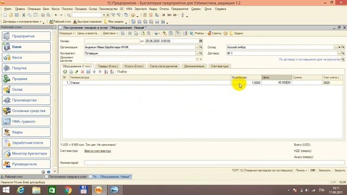
Task: Switch to the Счет-фактура tab
Action: tap(220, 66)
